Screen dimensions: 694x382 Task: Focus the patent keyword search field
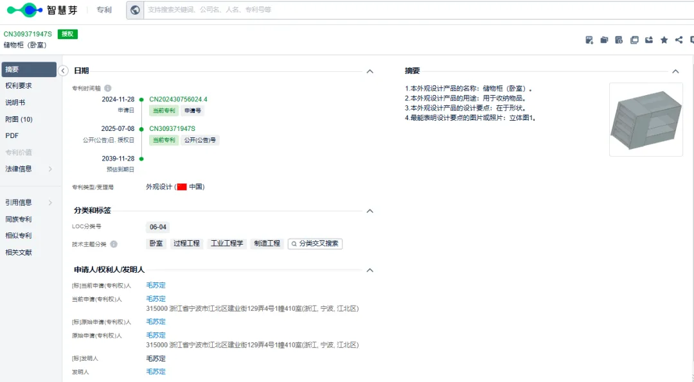[x=418, y=10]
